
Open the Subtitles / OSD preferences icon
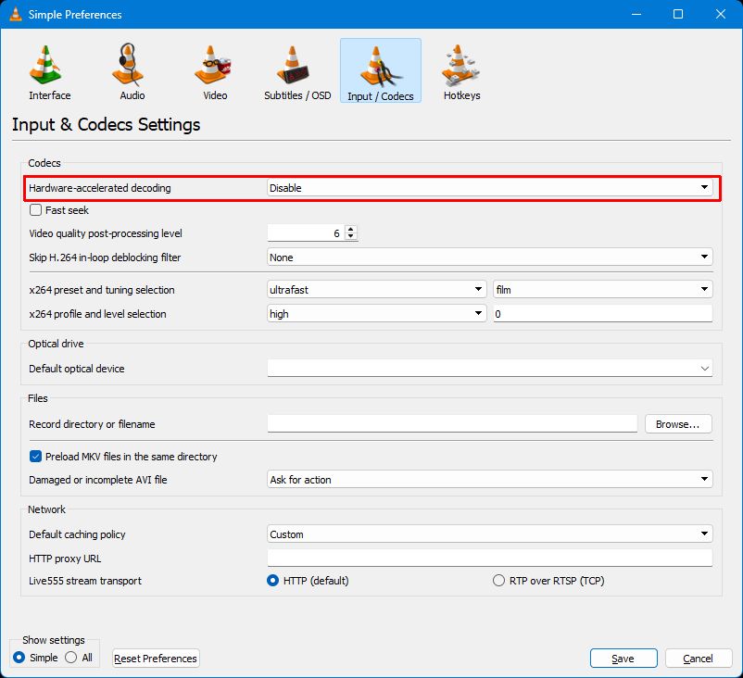coord(293,66)
